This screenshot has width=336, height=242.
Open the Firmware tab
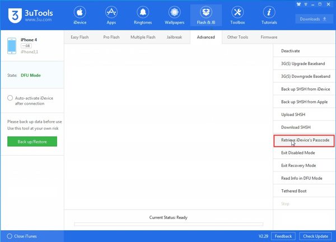(x=269, y=37)
